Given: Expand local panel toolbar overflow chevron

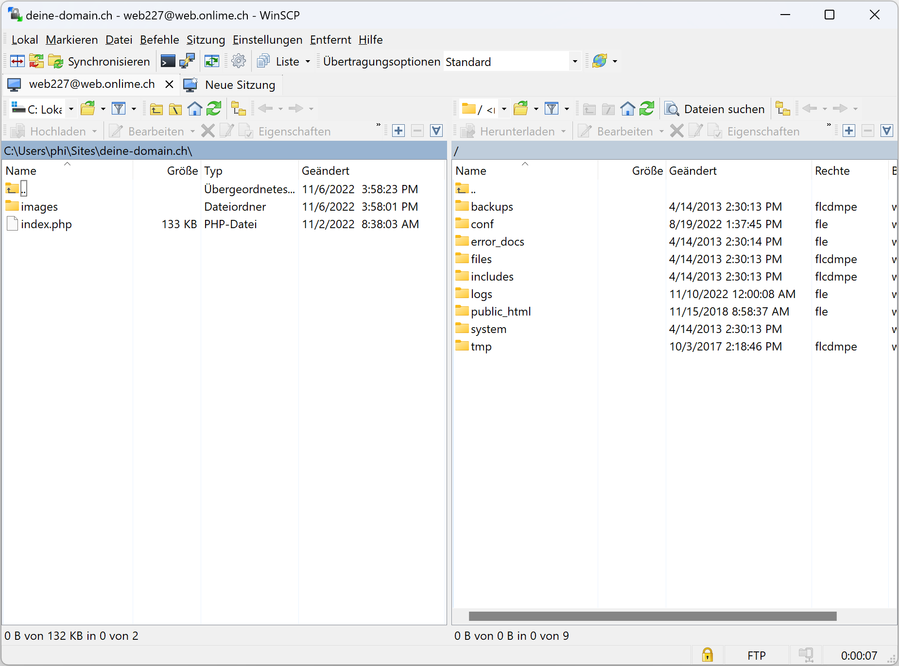Looking at the screenshot, I should (x=378, y=125).
